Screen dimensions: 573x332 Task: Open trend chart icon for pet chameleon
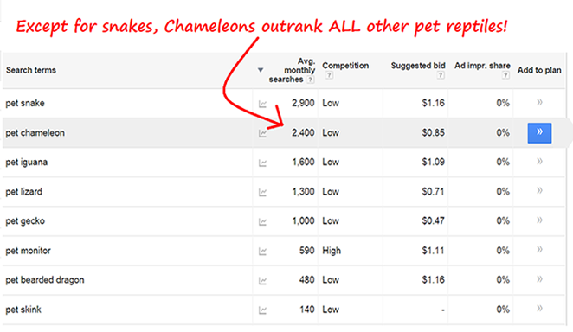(262, 133)
